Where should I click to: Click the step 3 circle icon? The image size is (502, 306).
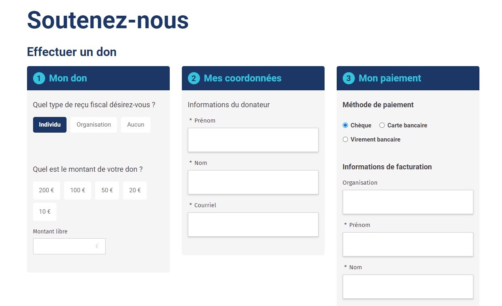[x=348, y=78]
